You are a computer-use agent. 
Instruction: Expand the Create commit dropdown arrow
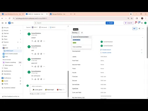pos(142,53)
